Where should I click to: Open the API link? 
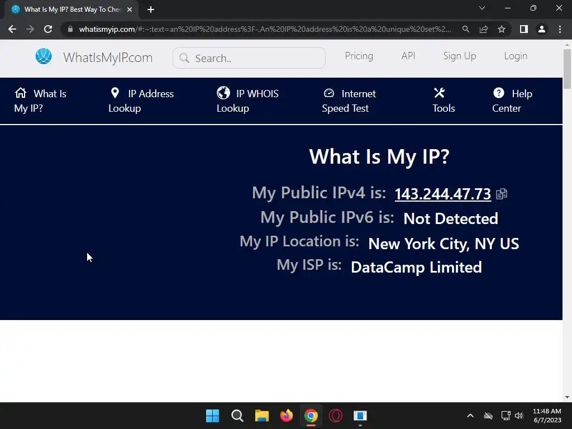[408, 56]
